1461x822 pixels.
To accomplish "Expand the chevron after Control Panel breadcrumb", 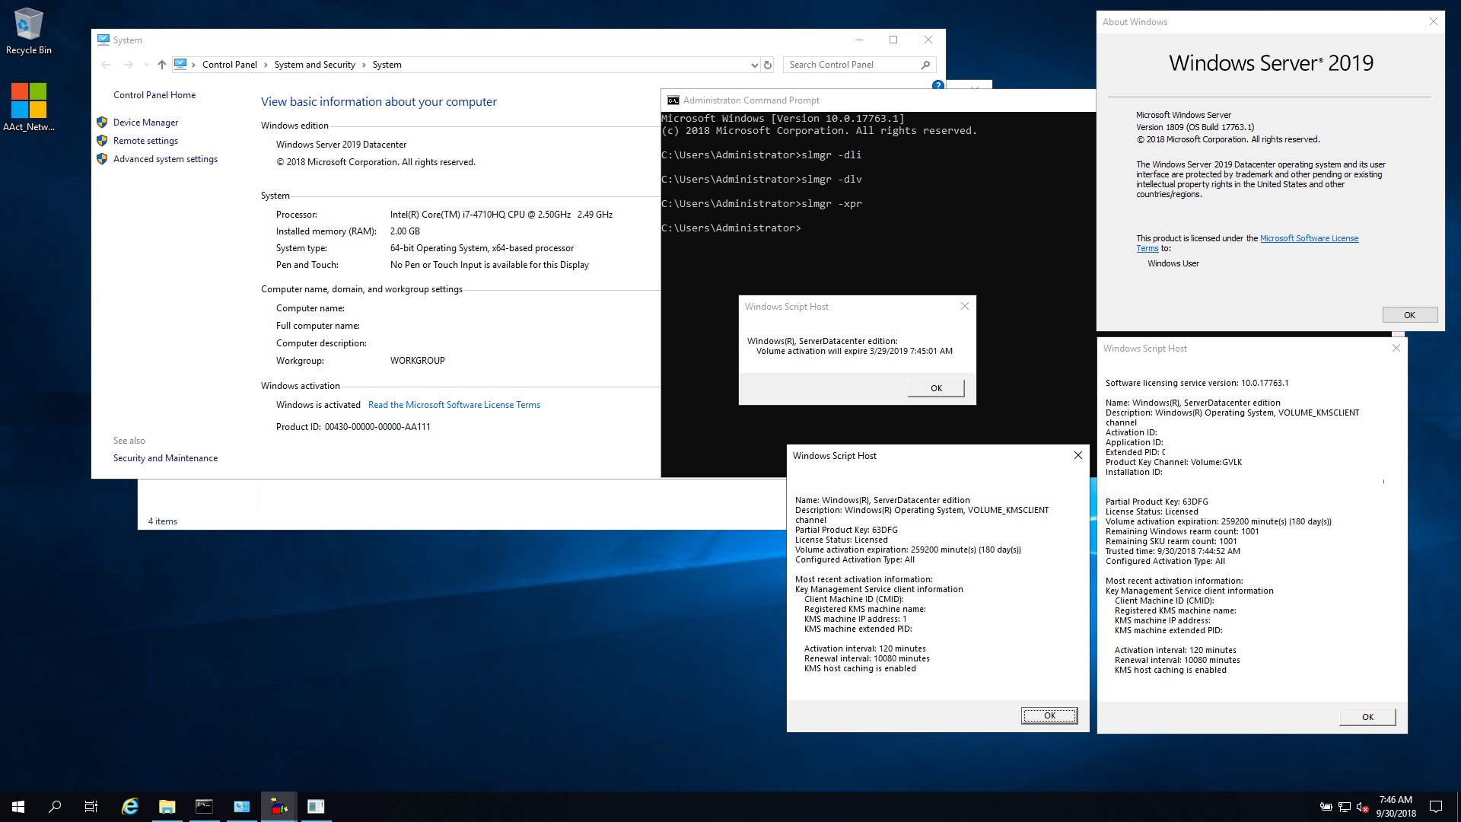I will [266, 65].
